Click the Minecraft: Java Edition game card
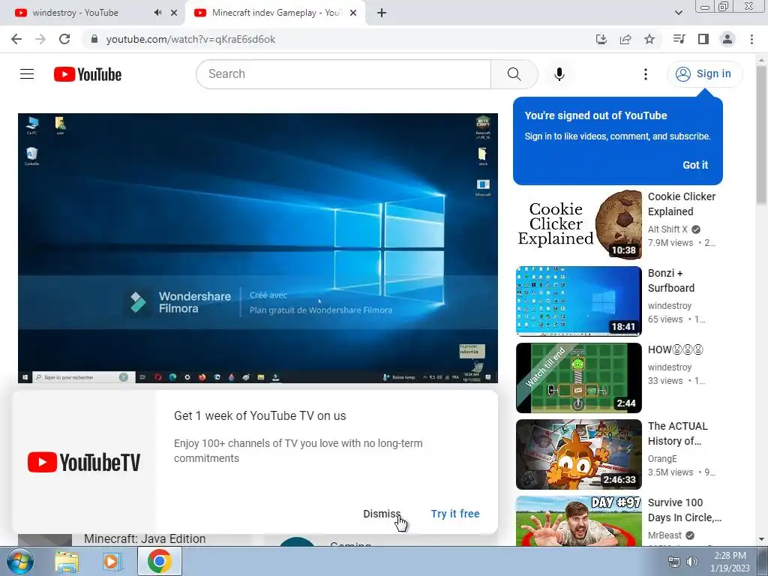The width and height of the screenshot is (768, 576). coord(135,539)
